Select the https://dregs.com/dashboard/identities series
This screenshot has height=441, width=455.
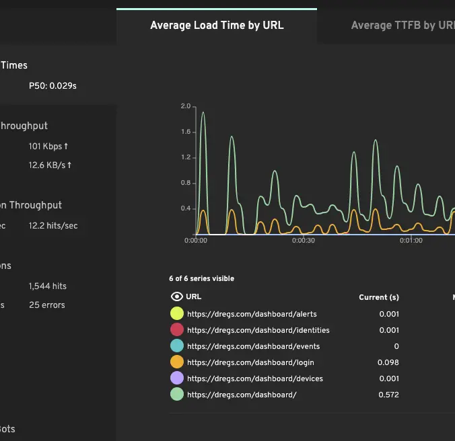tap(258, 330)
